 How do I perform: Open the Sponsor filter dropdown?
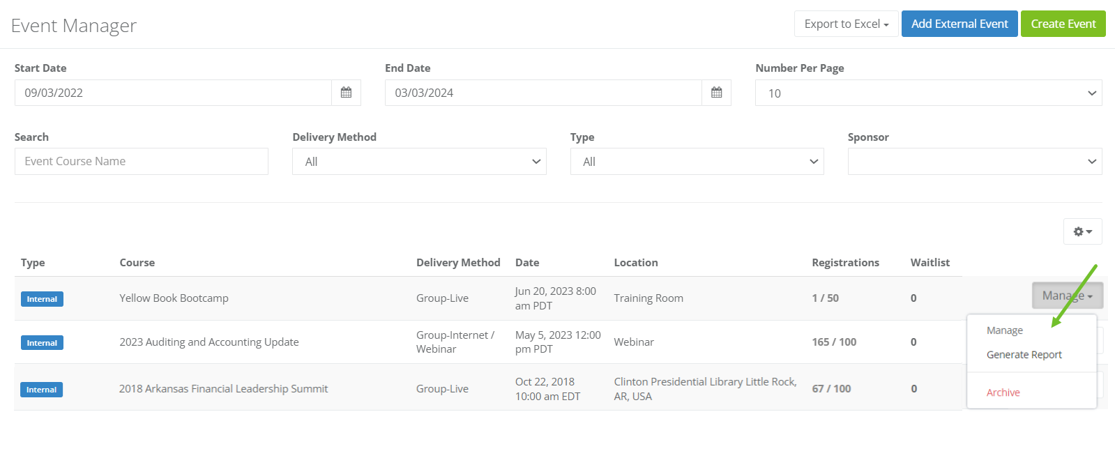click(974, 162)
